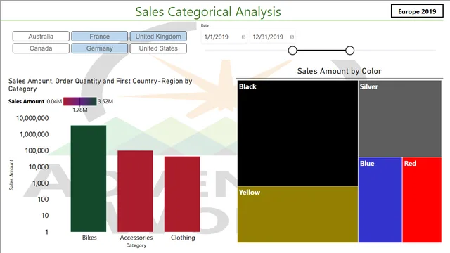The image size is (450, 253).
Task: Click the 0.04M legend minimum value
Action: 54,101
